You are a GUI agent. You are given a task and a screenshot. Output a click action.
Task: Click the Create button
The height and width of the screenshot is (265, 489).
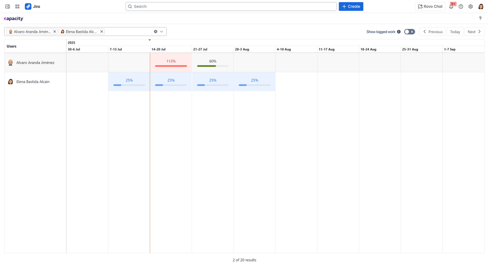tap(351, 6)
